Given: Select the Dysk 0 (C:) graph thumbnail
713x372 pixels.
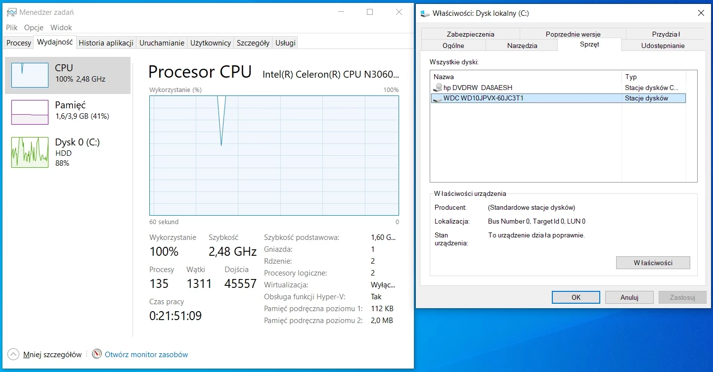Looking at the screenshot, I should coord(30,152).
